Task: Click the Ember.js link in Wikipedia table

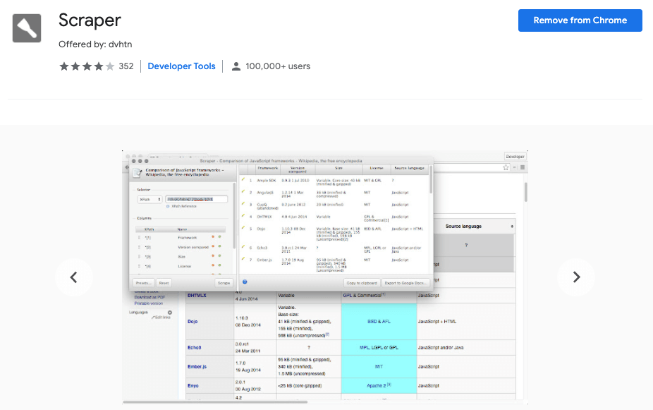Action: point(197,367)
